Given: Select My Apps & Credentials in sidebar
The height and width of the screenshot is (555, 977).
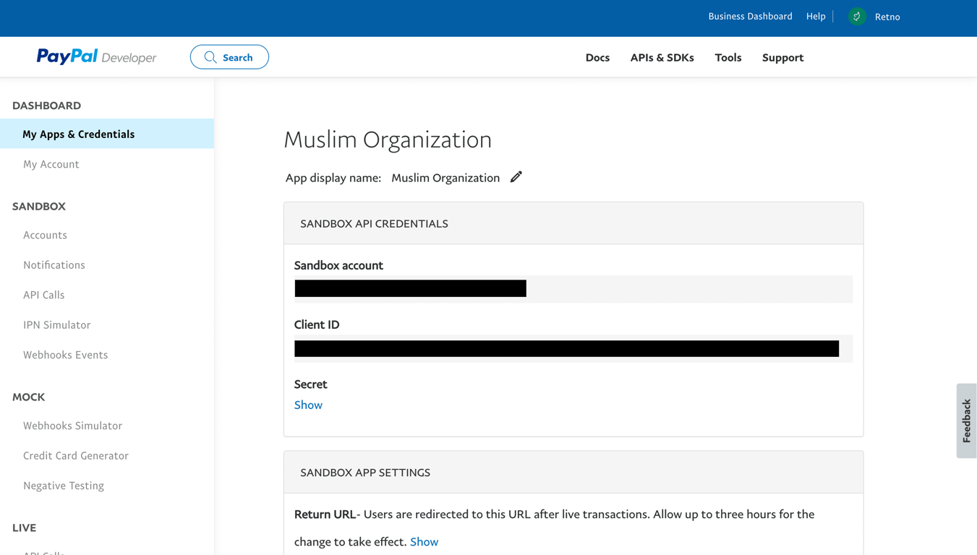Looking at the screenshot, I should (79, 134).
